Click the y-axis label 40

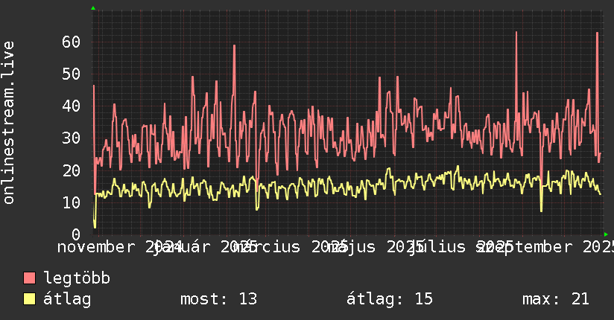click(x=71, y=106)
